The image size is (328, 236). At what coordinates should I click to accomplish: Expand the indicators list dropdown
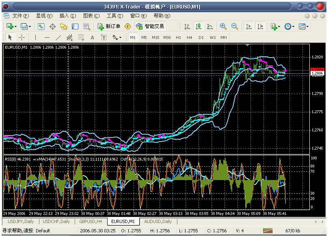(x=280, y=26)
